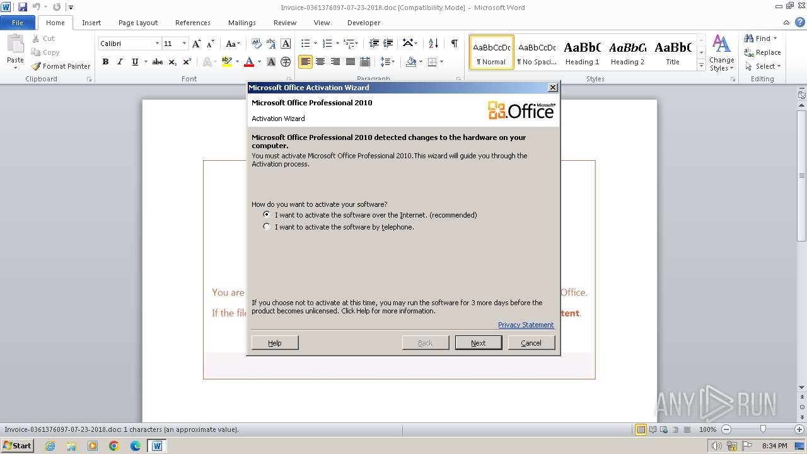Open Privacy Statement link

coord(526,325)
